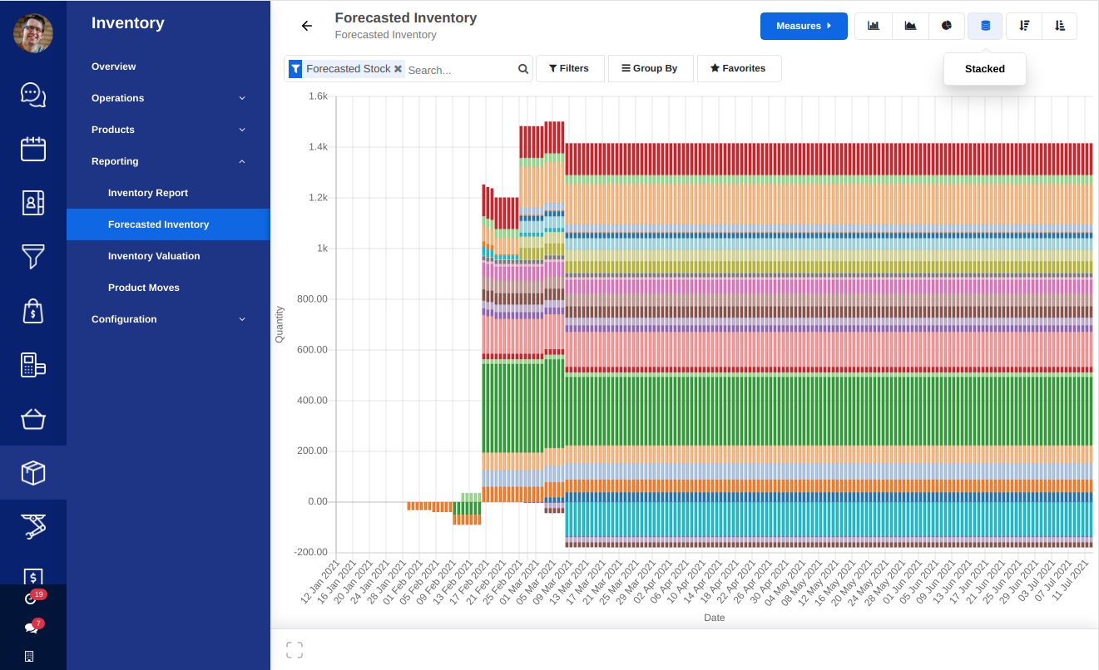Switch to pie chart view
Viewport: 1099px width, 670px height.
click(946, 26)
